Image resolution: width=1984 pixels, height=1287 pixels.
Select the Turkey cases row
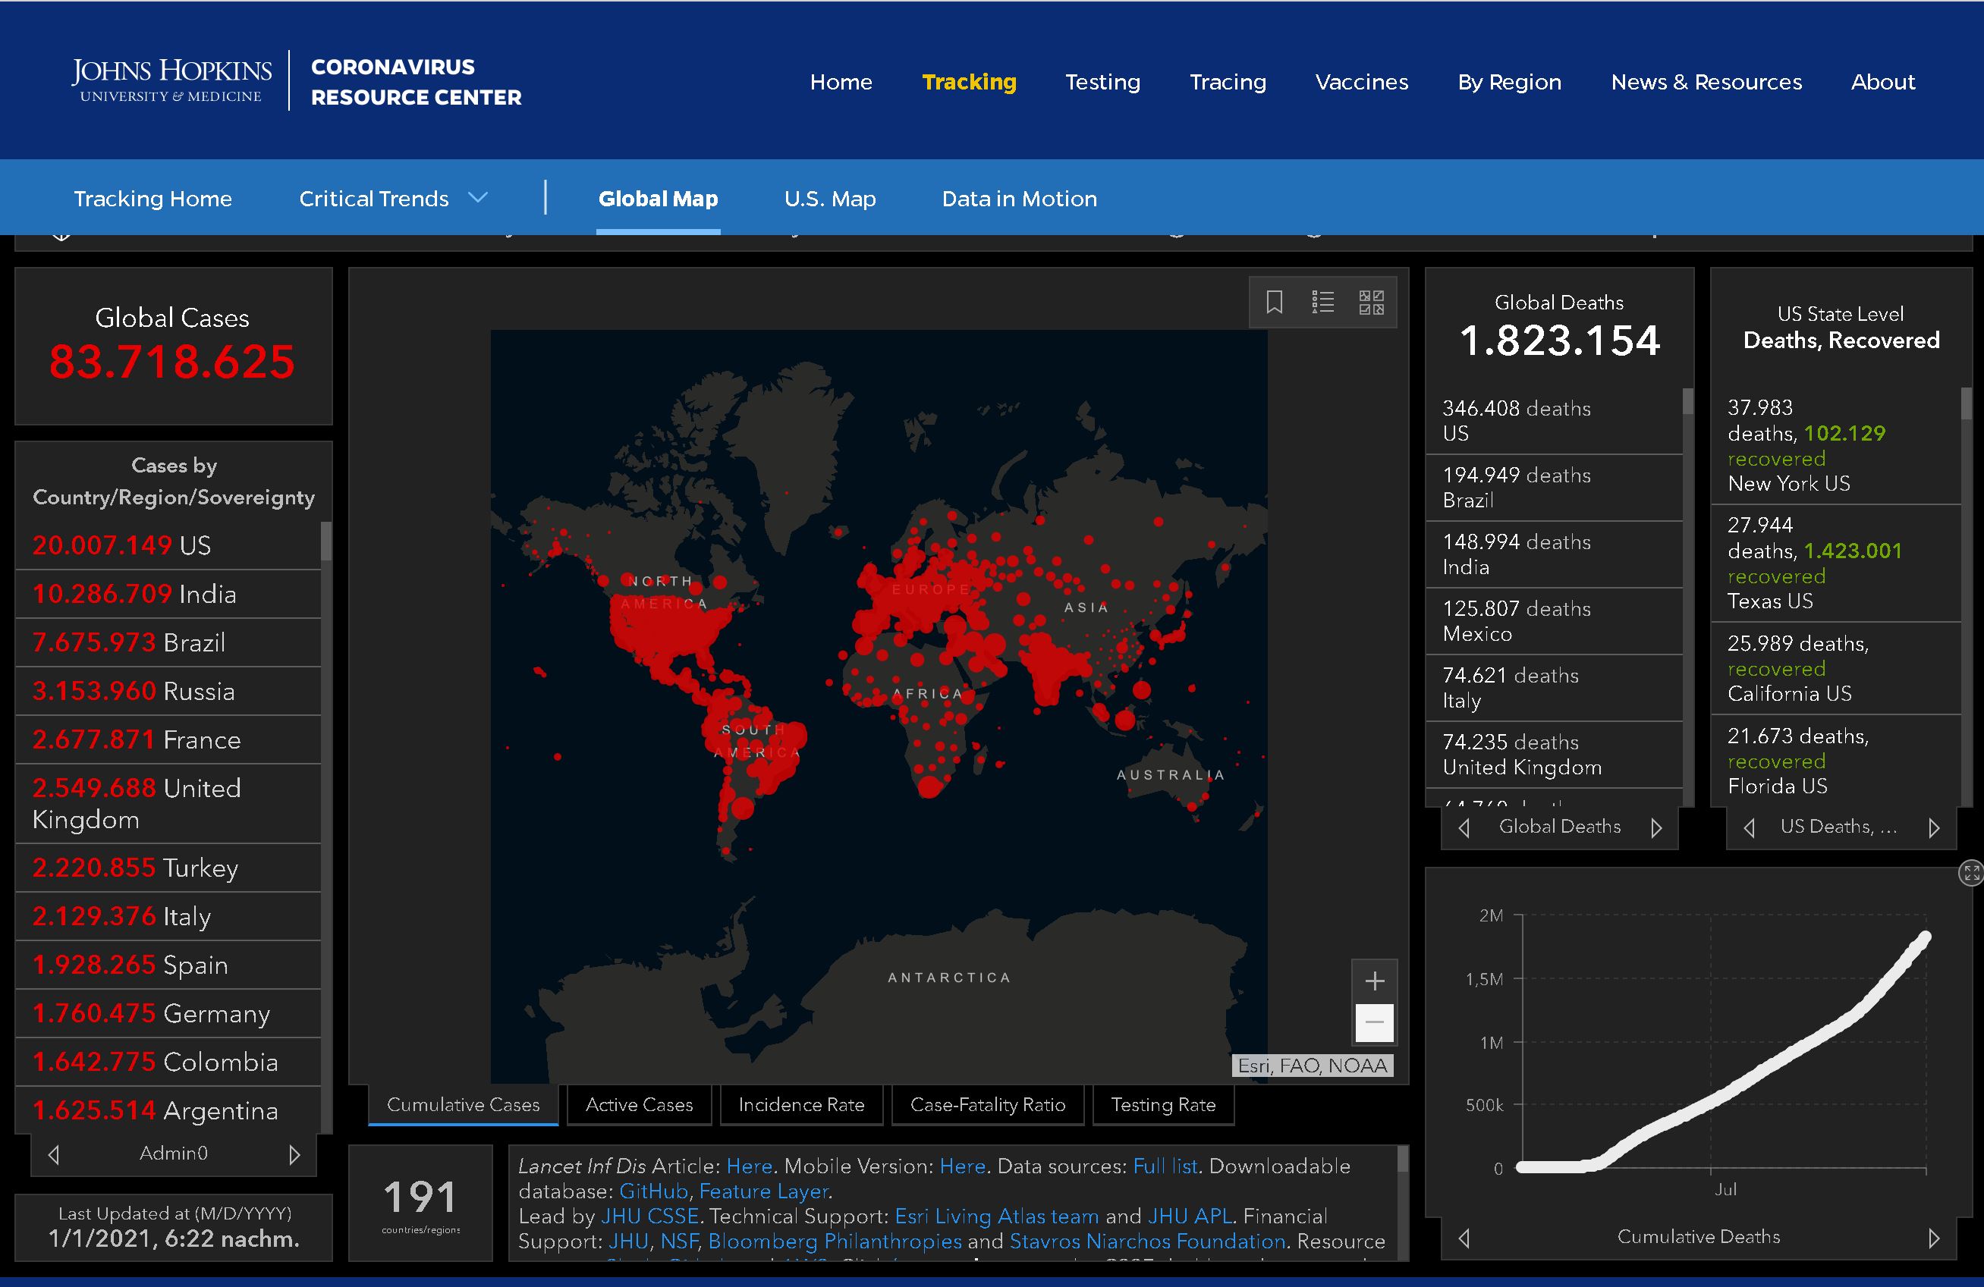point(168,868)
